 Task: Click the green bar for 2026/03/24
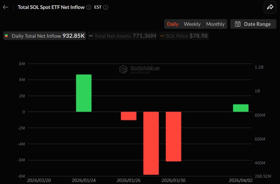tap(84, 93)
